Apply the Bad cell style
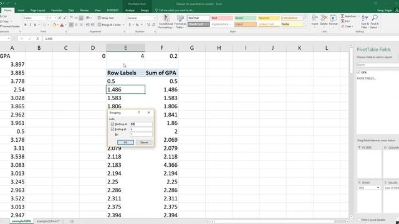The width and height of the screenshot is (399, 224). point(222,18)
